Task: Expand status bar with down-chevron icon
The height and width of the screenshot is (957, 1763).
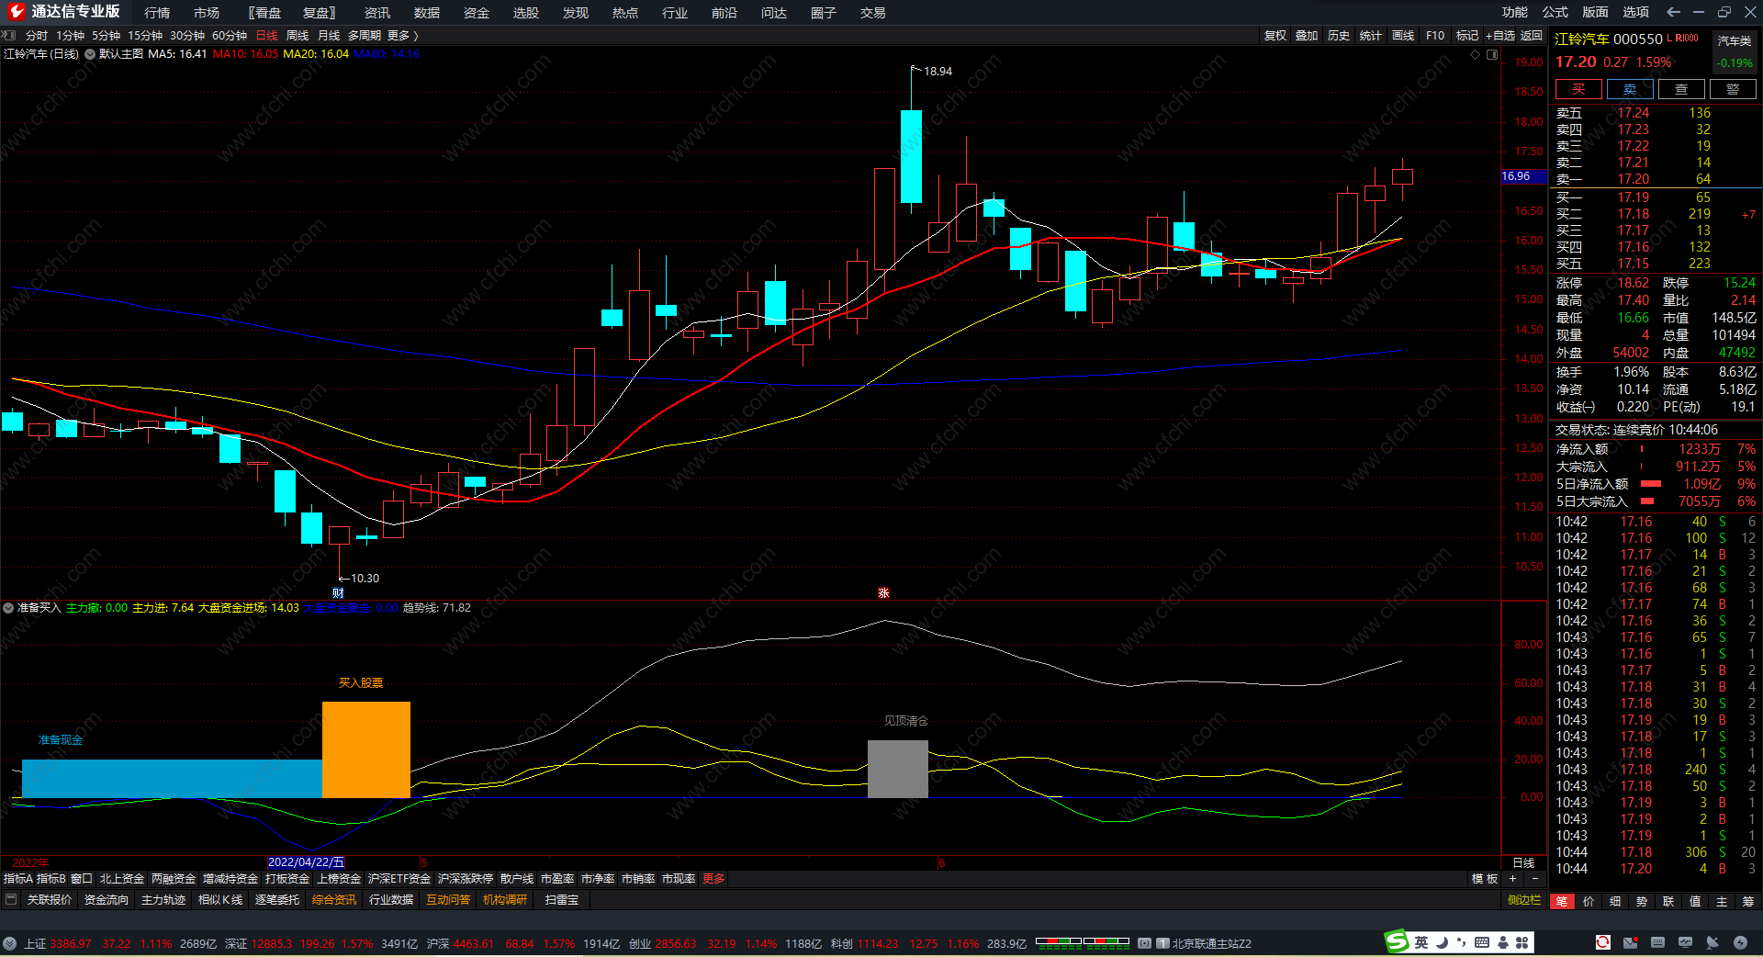Action: (x=9, y=943)
